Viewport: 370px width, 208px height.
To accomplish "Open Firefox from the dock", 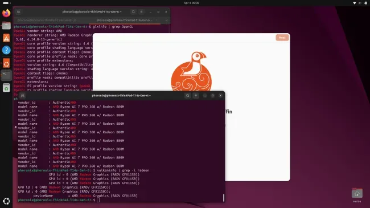I will click(x=6, y=13).
